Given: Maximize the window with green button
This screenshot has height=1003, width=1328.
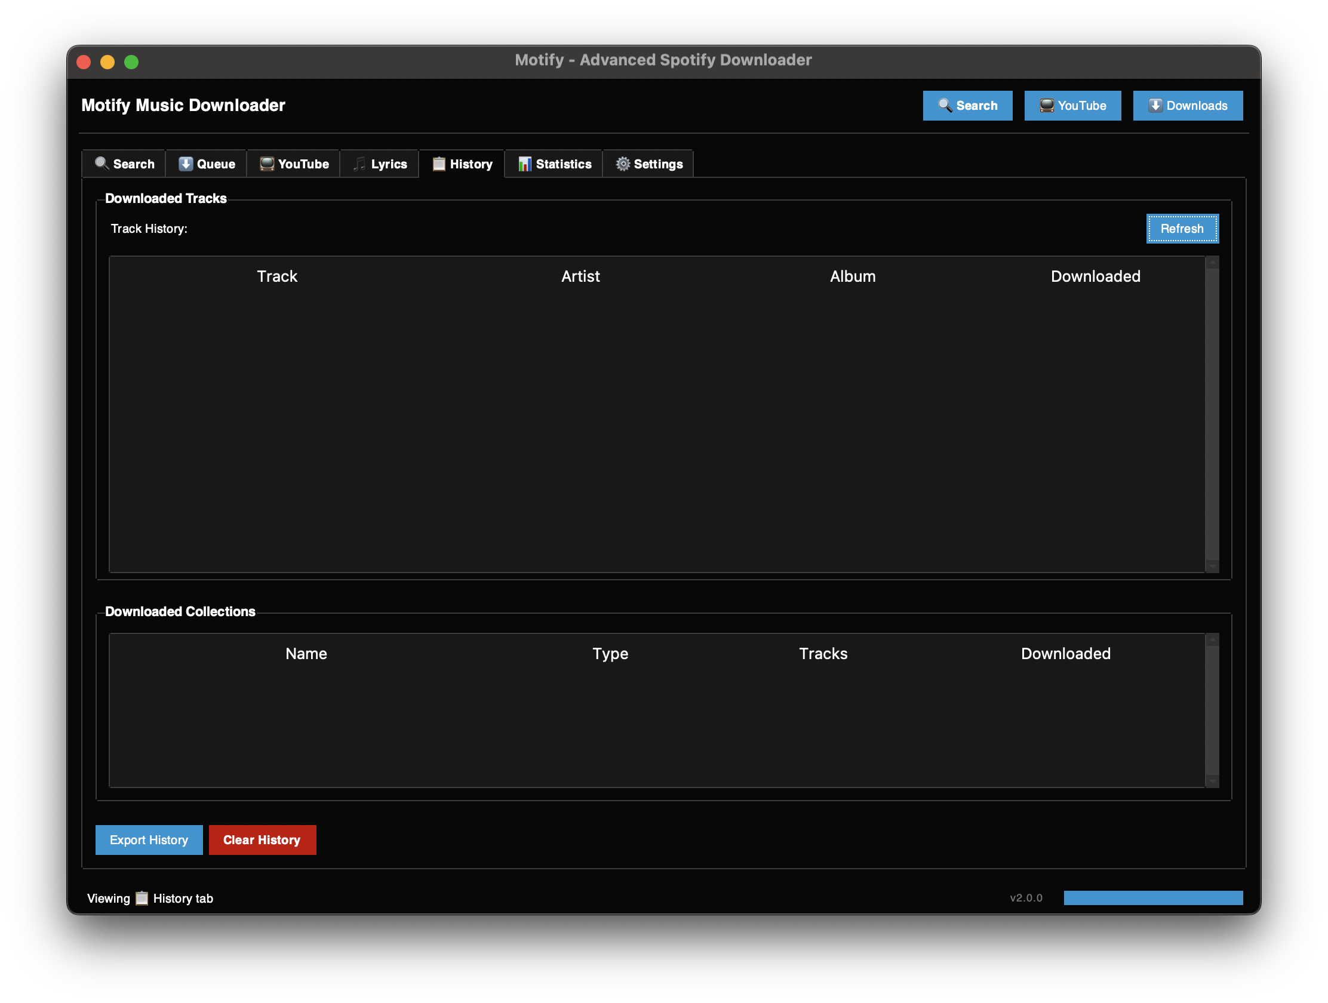Looking at the screenshot, I should (131, 62).
